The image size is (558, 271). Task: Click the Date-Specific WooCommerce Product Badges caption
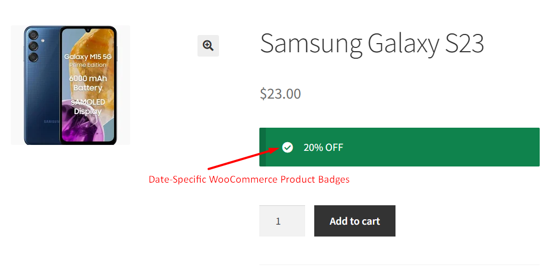pos(249,179)
